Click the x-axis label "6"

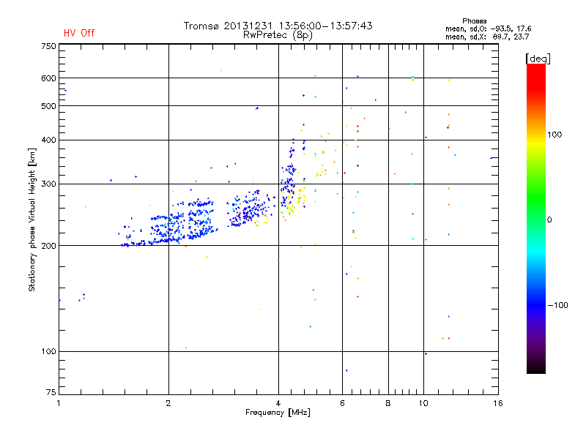click(x=342, y=403)
